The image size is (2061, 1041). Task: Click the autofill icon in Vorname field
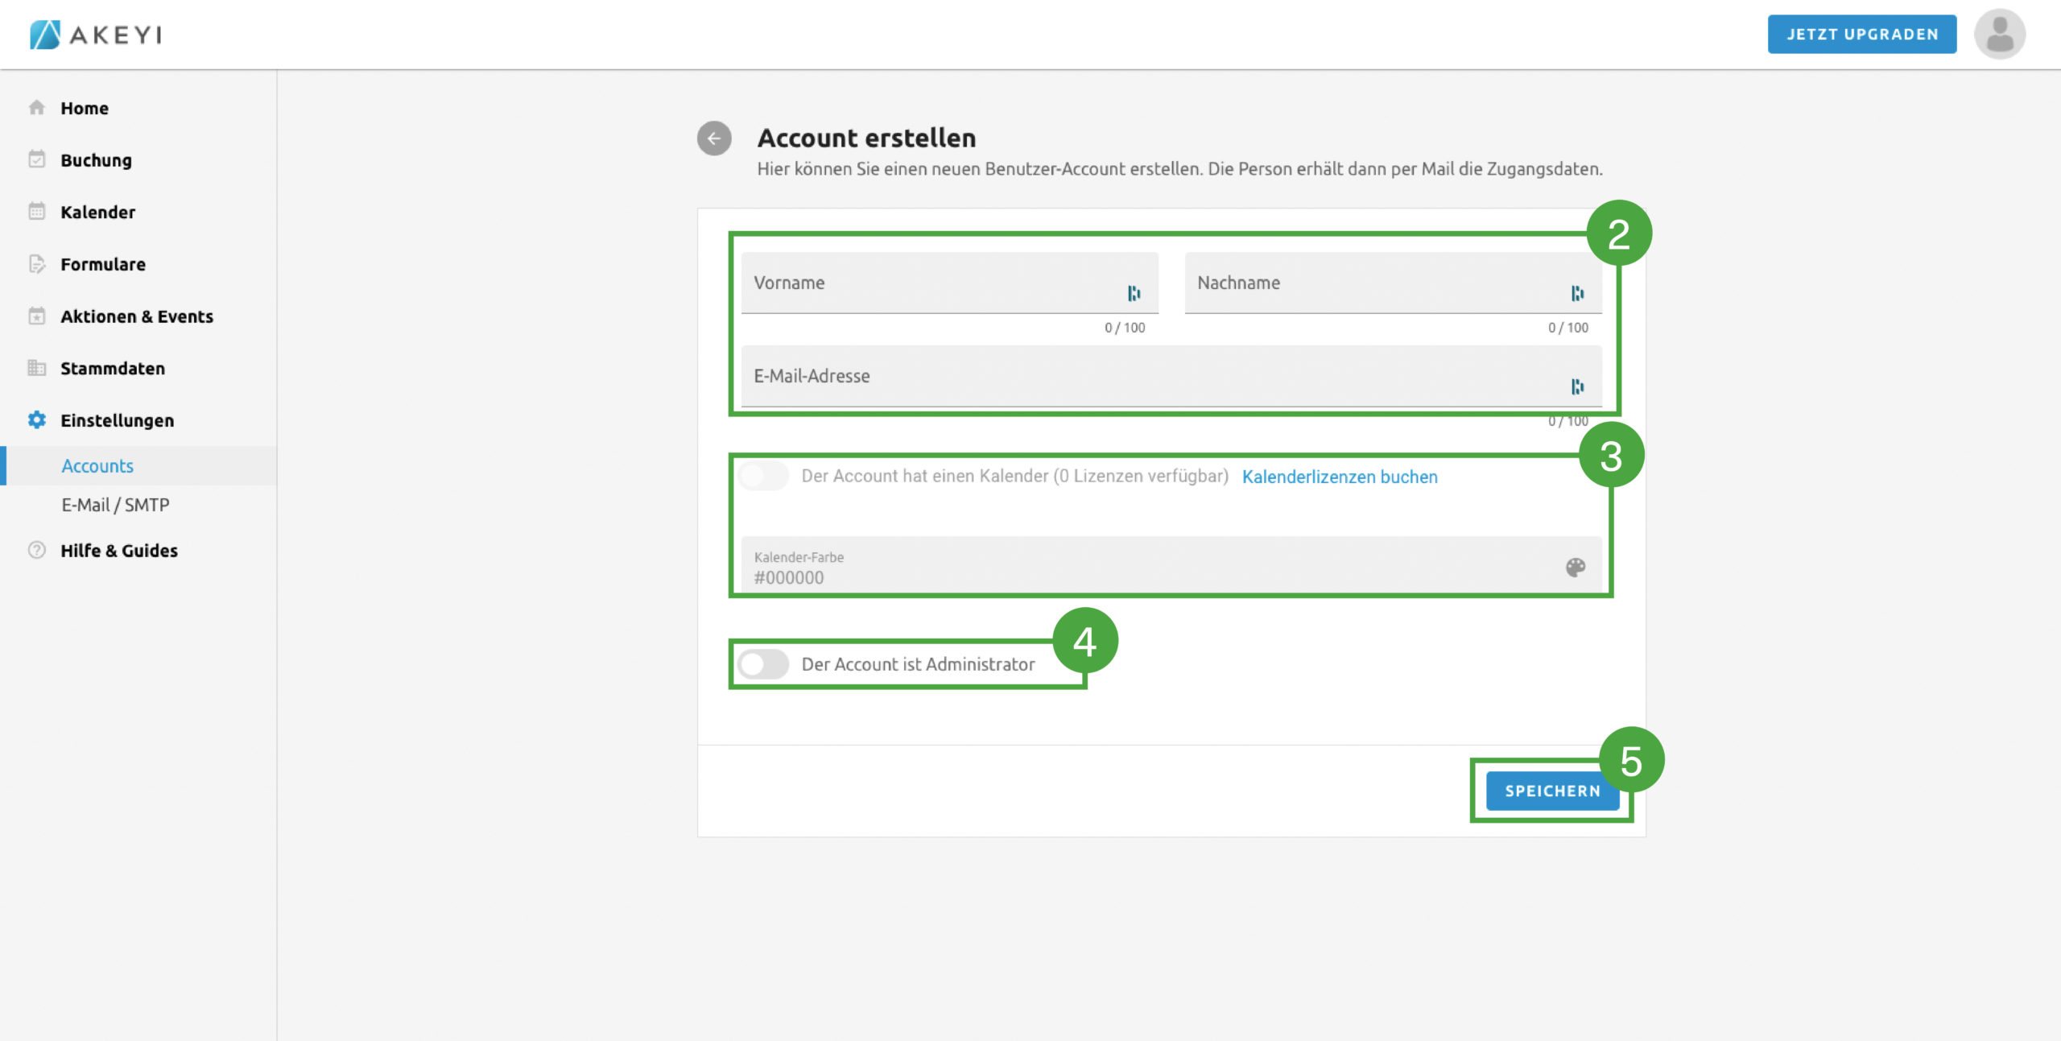pyautogui.click(x=1134, y=293)
